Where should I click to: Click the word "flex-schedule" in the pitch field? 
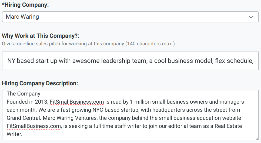pos(234,60)
